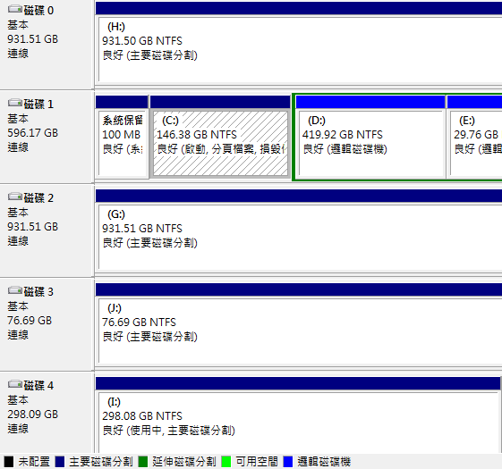Click 良好 (邏輯磁碟機) status under D:
The image size is (502, 469).
tap(345, 149)
